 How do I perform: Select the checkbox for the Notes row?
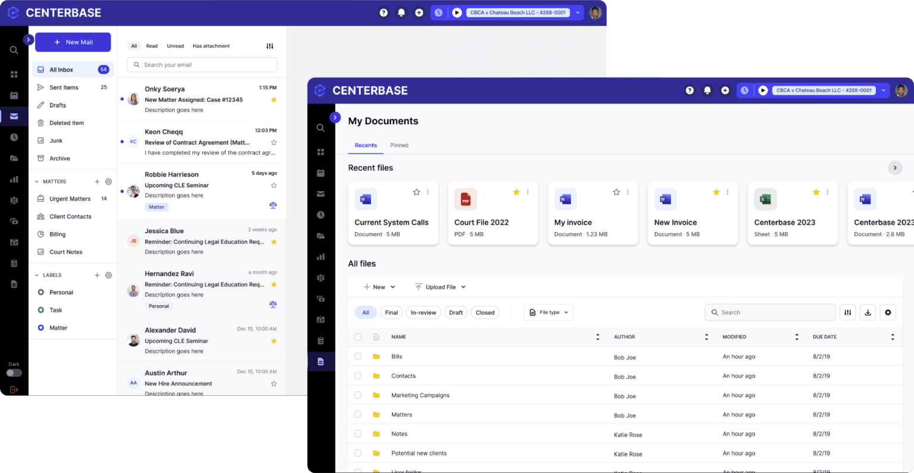click(358, 434)
